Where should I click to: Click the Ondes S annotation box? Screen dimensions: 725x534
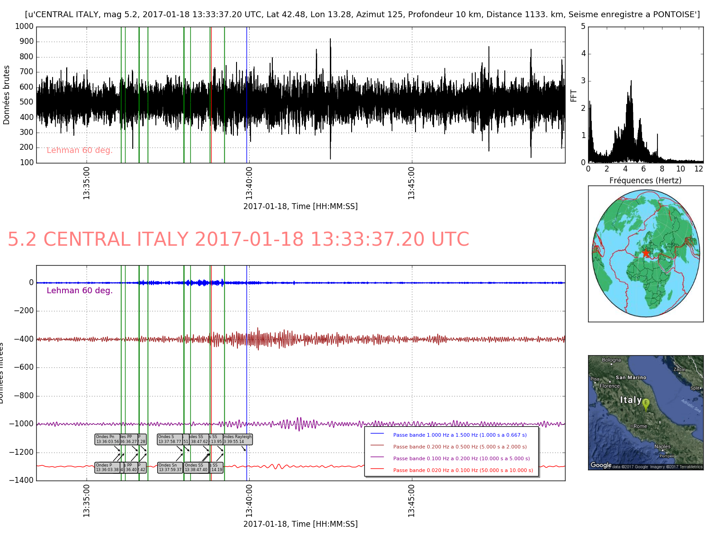pyautogui.click(x=169, y=439)
